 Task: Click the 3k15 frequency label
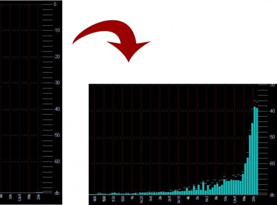pyautogui.click(x=179, y=200)
